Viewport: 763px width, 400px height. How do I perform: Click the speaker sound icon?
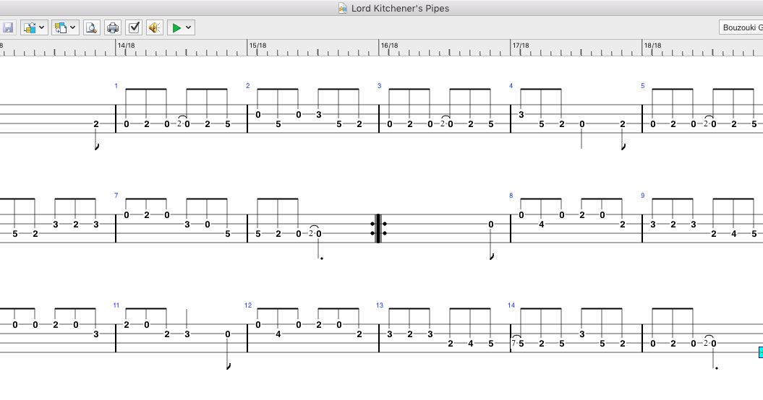point(155,27)
